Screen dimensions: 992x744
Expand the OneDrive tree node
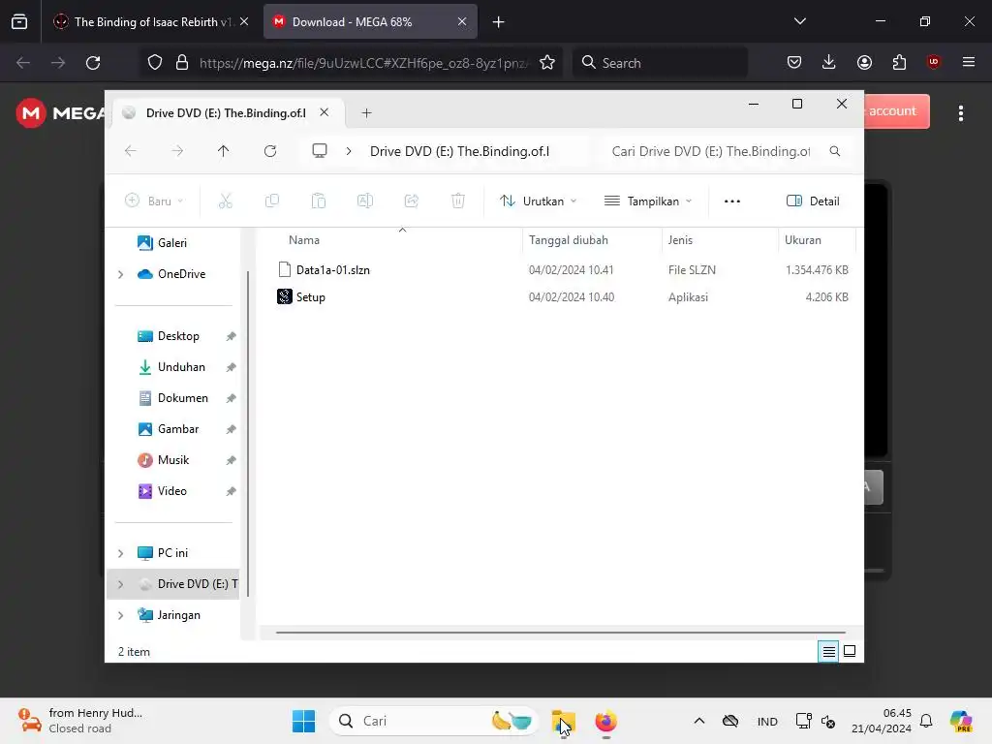click(121, 274)
